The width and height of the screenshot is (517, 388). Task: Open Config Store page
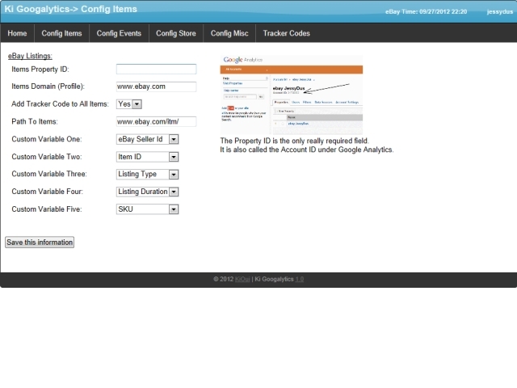176,33
